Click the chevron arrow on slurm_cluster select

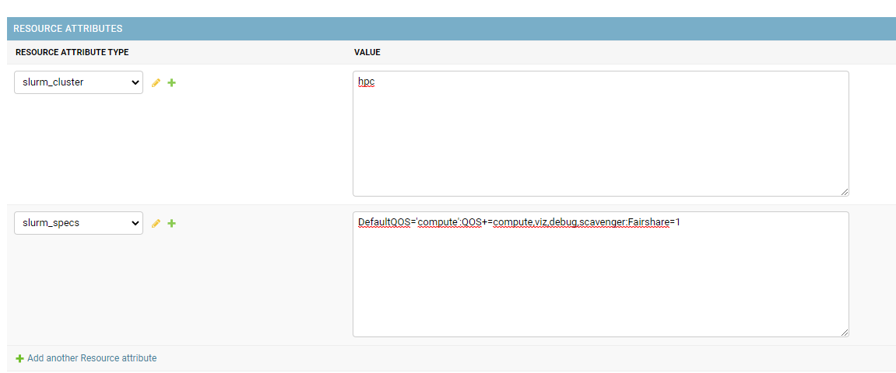pos(135,82)
